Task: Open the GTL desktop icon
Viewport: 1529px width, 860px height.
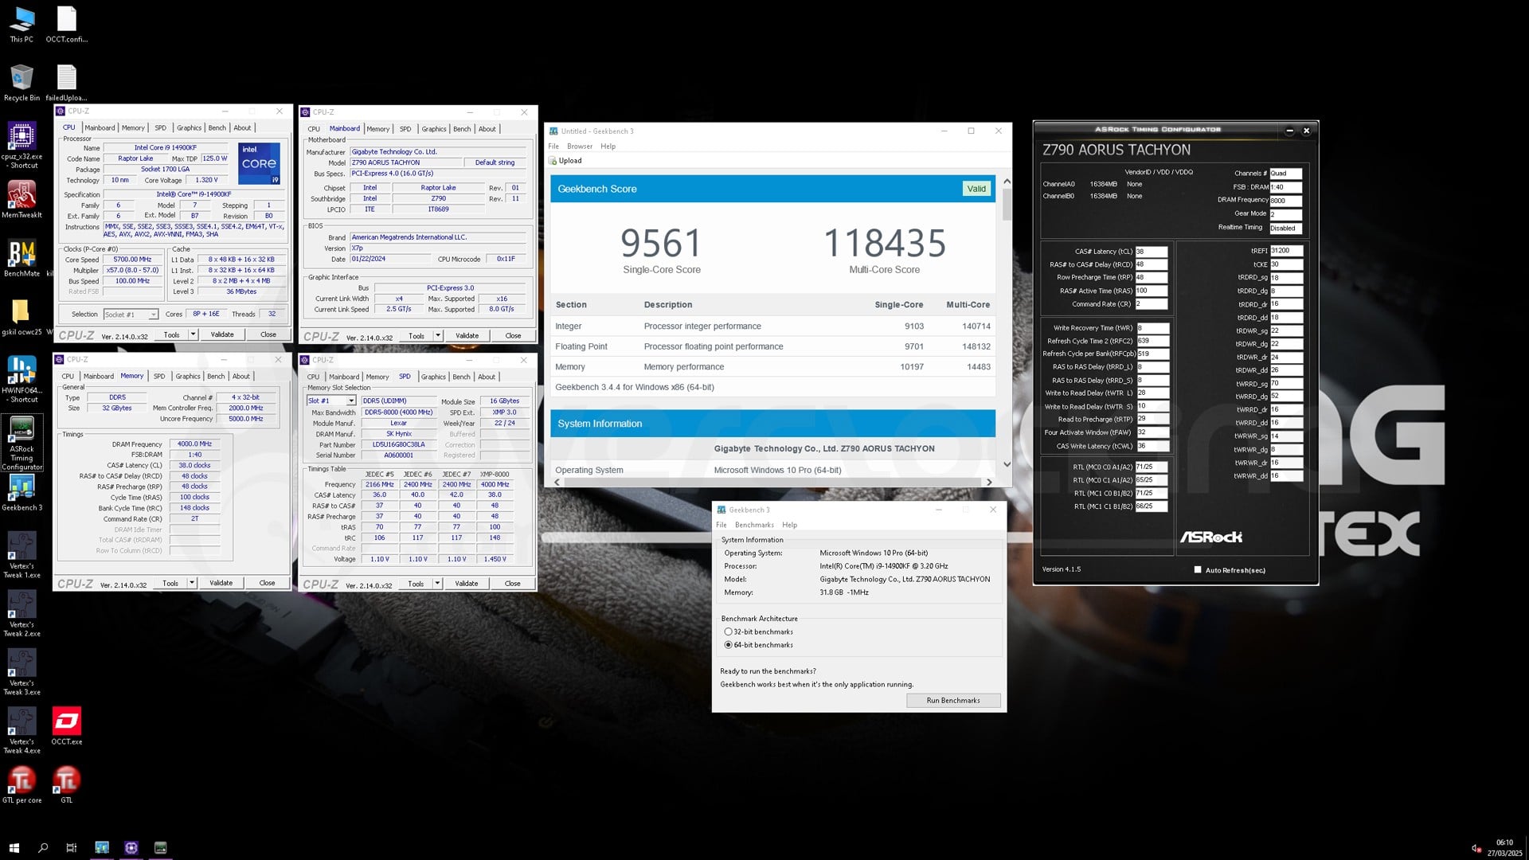Action: pyautogui.click(x=67, y=784)
